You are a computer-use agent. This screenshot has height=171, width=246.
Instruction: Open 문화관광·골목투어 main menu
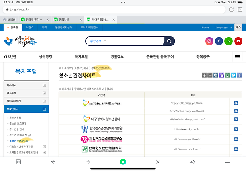(x=160, y=57)
